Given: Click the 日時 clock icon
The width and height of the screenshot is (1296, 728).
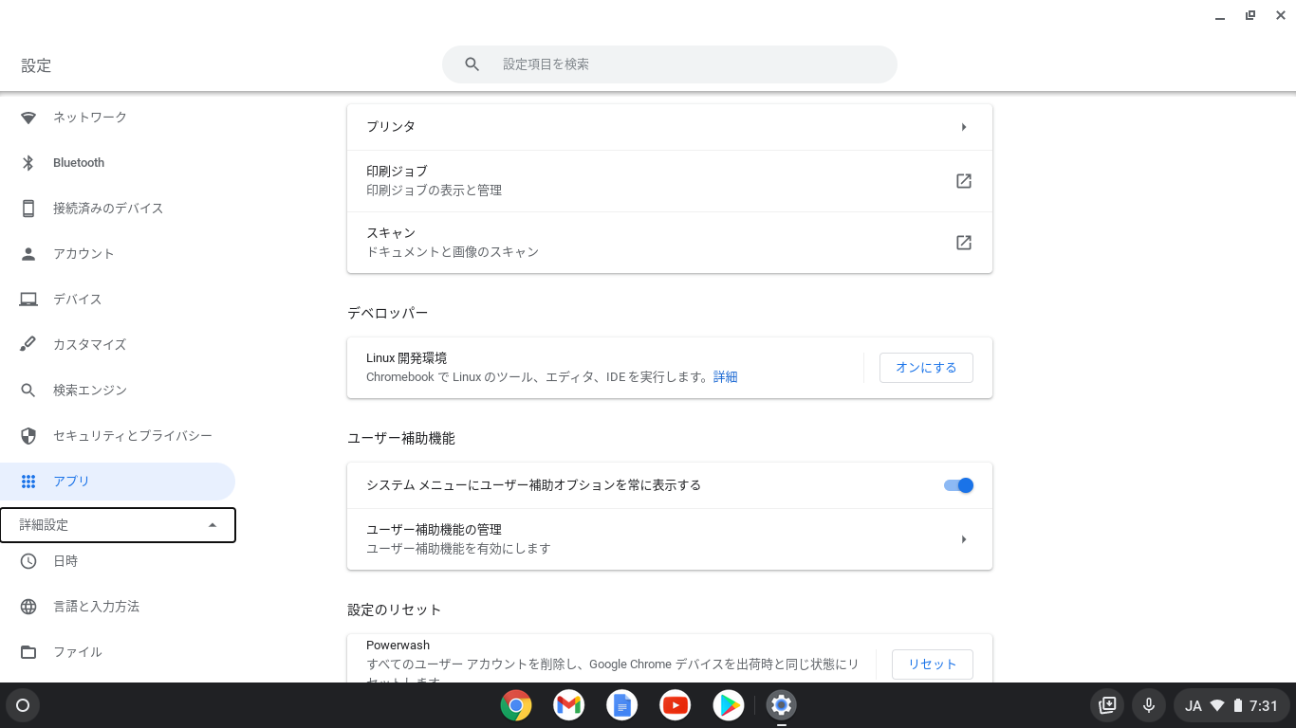Looking at the screenshot, I should [x=28, y=560].
